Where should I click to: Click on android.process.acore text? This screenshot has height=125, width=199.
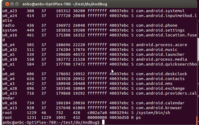click(162, 45)
